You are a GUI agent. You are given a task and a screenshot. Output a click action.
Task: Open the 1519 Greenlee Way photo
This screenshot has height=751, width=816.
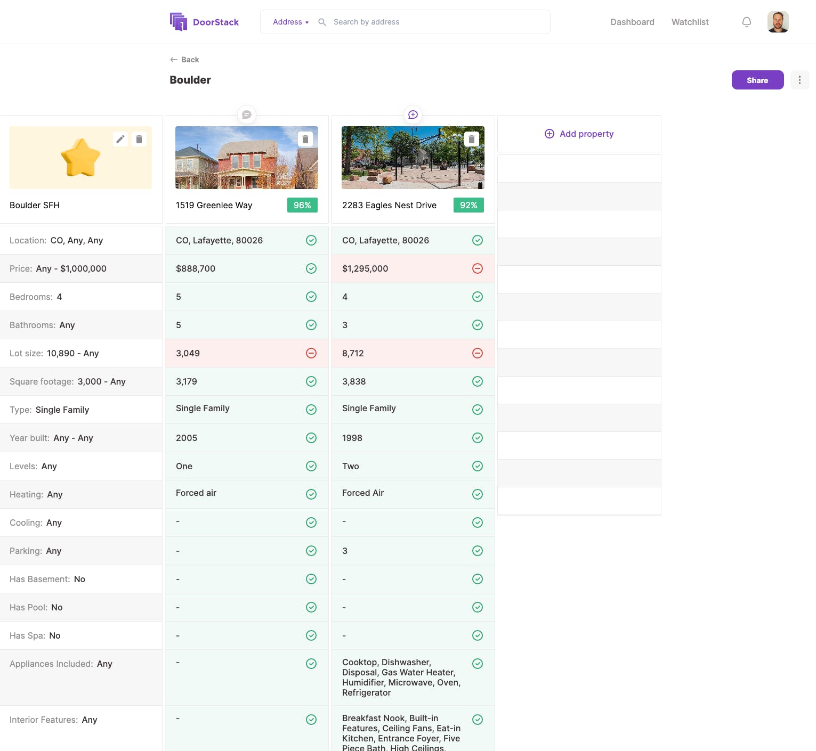click(247, 158)
